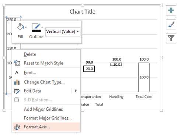The width and height of the screenshot is (185, 135).
Task: Click the 250.0 axis value label
Action: tap(11, 19)
